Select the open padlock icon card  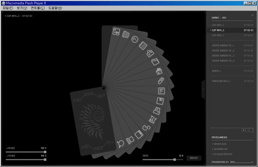tap(146, 128)
